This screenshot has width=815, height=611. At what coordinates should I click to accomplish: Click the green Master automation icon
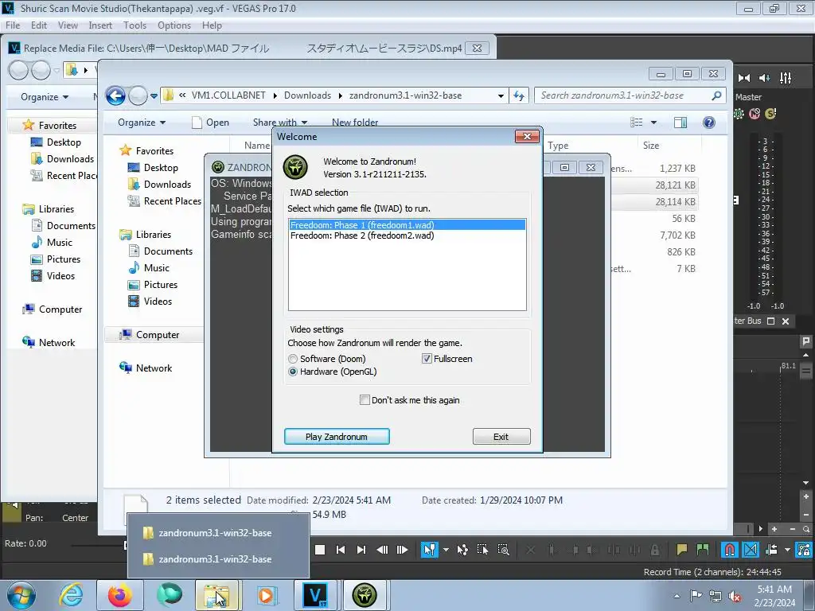(739, 114)
